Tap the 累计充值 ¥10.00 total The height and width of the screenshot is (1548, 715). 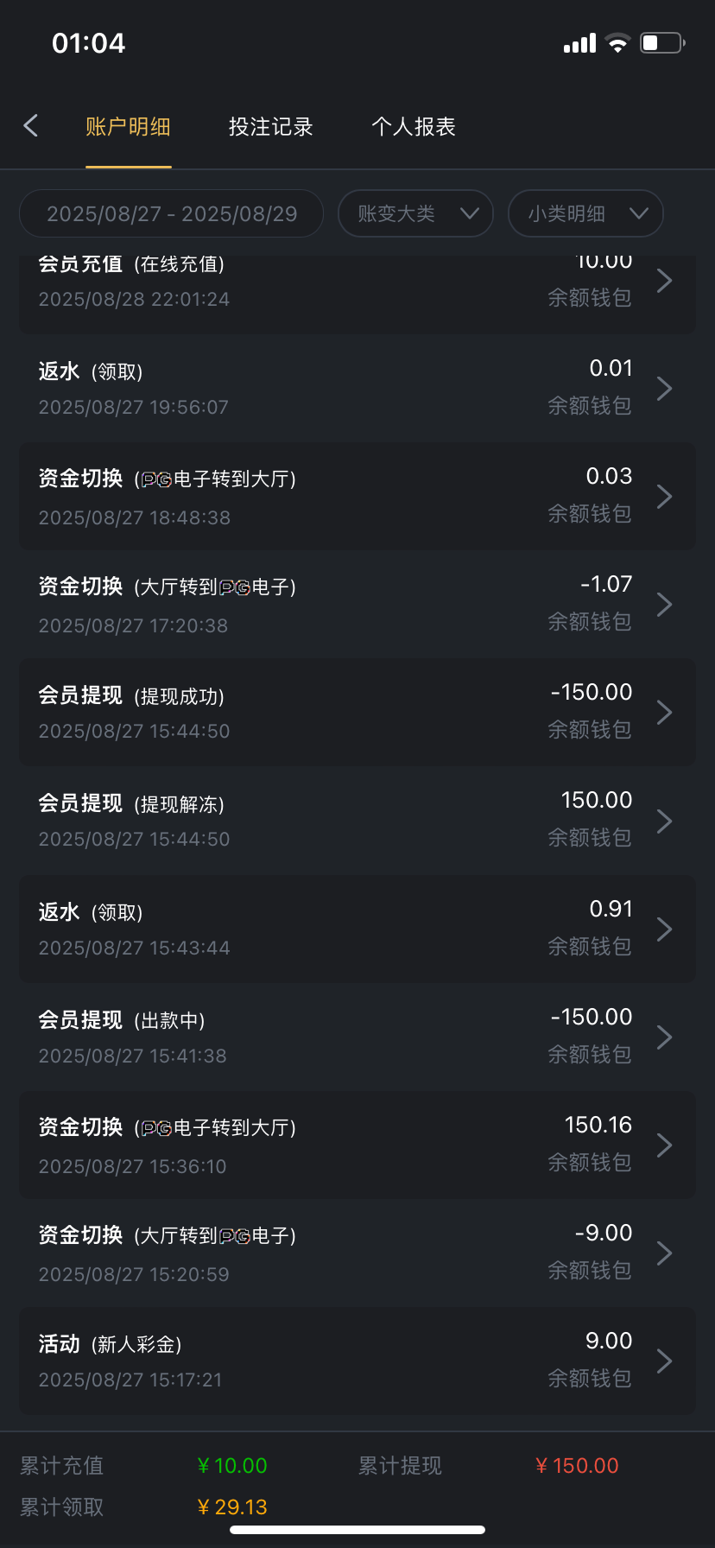(x=232, y=1466)
